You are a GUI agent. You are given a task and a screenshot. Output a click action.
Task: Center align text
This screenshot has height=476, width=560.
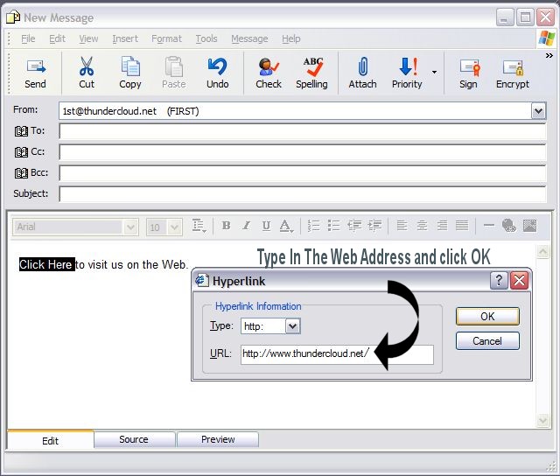click(x=422, y=226)
